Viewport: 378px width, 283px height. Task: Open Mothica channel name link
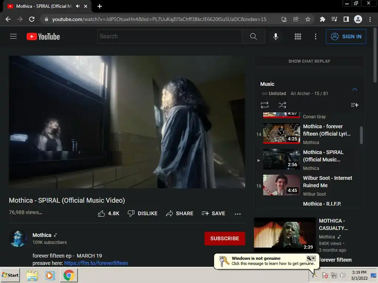tap(42, 235)
